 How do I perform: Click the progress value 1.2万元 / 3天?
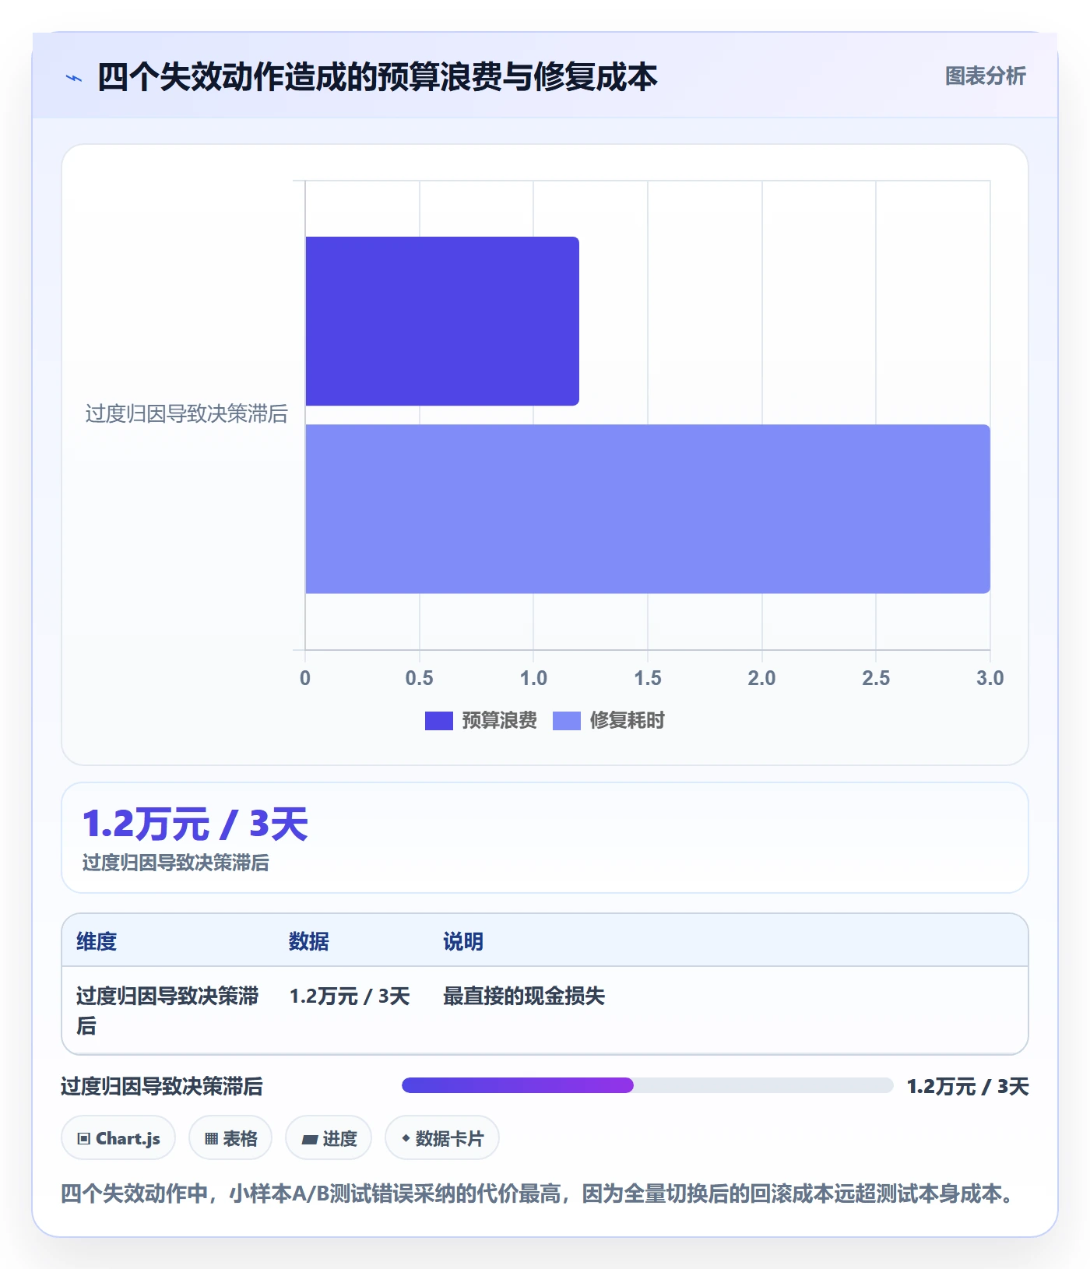point(968,1087)
